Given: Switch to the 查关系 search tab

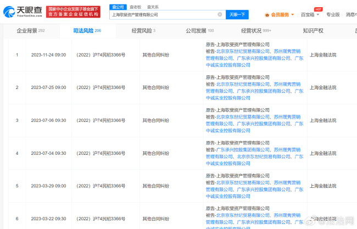Looking at the screenshot, I should point(153,7).
